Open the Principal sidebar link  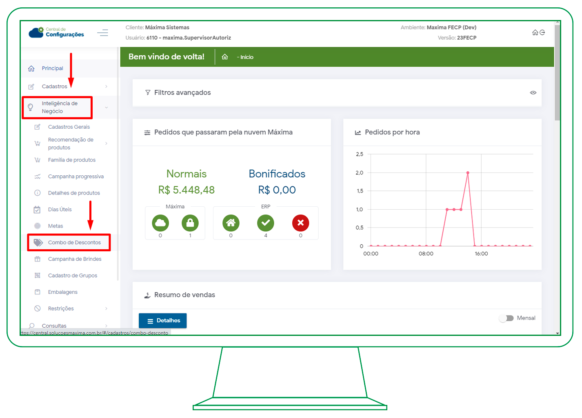point(52,69)
